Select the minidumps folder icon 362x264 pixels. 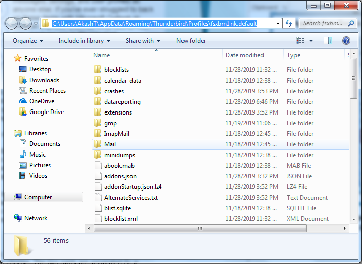[x=98, y=155]
